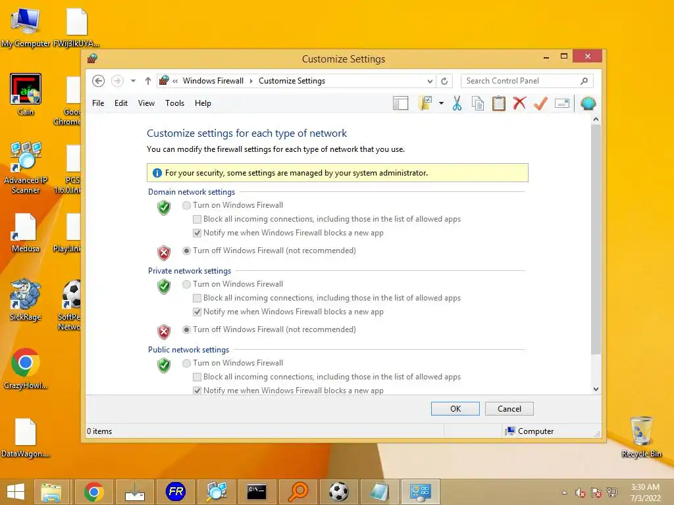Screen dimensions: 674x505
Task: Click the scrollbar up arrow in the settings pane
Action: pos(596,119)
